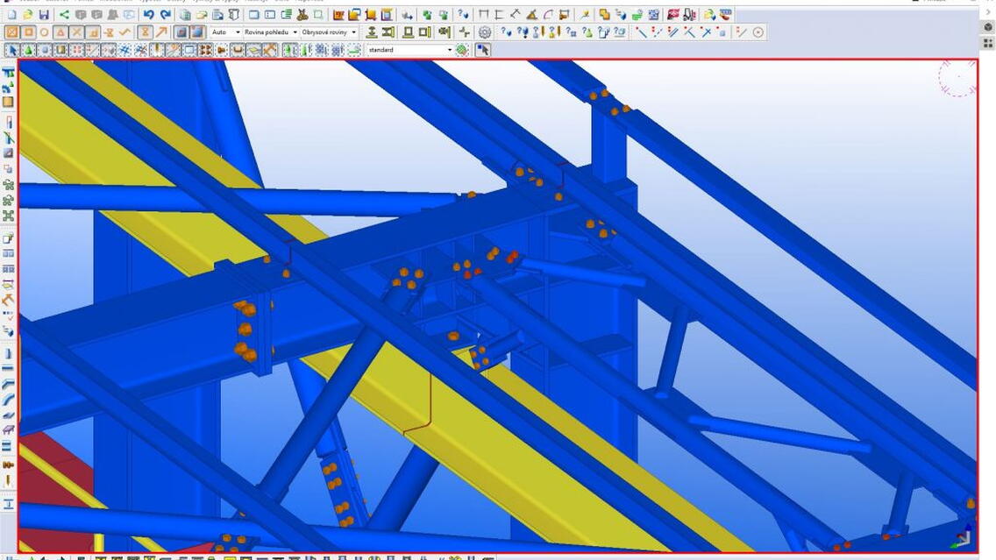The image size is (996, 560).
Task: Click the red flag icon in top toolbar
Action: click(x=672, y=15)
